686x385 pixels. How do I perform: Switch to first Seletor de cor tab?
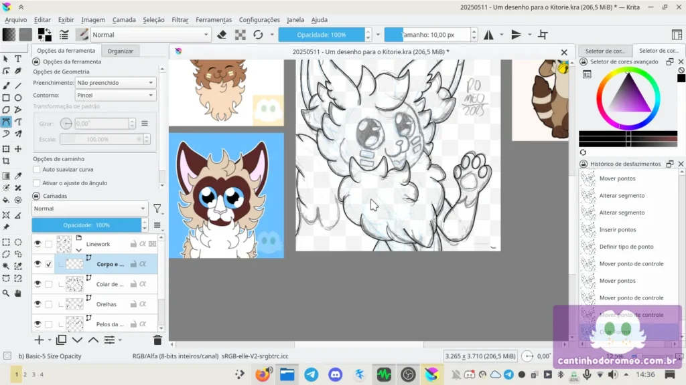605,51
